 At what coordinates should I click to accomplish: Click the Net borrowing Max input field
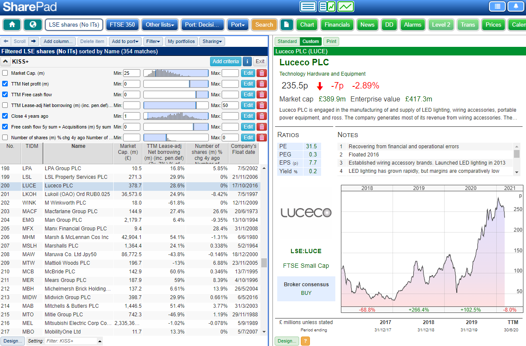(230, 105)
